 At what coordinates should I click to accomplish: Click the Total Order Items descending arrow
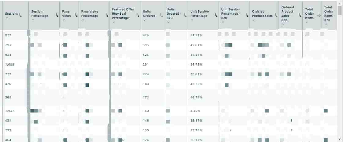(x=319, y=15)
